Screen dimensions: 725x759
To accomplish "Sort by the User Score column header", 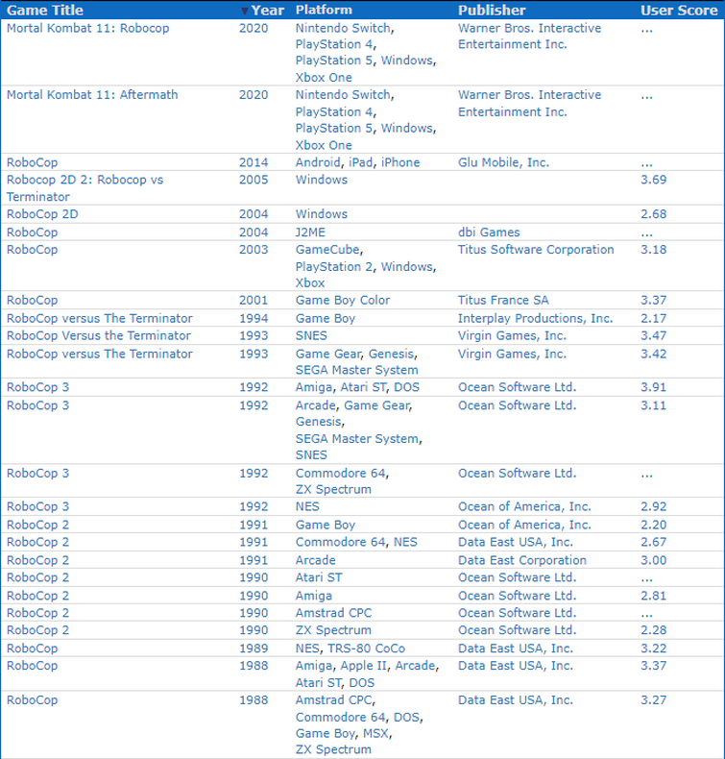I will [x=679, y=11].
